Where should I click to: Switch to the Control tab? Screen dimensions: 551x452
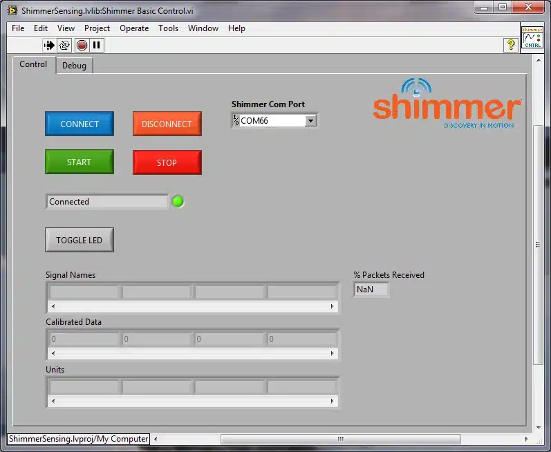point(33,64)
